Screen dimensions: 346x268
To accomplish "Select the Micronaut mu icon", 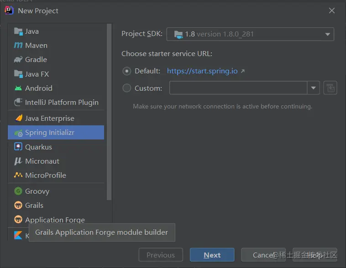I will 18,161.
